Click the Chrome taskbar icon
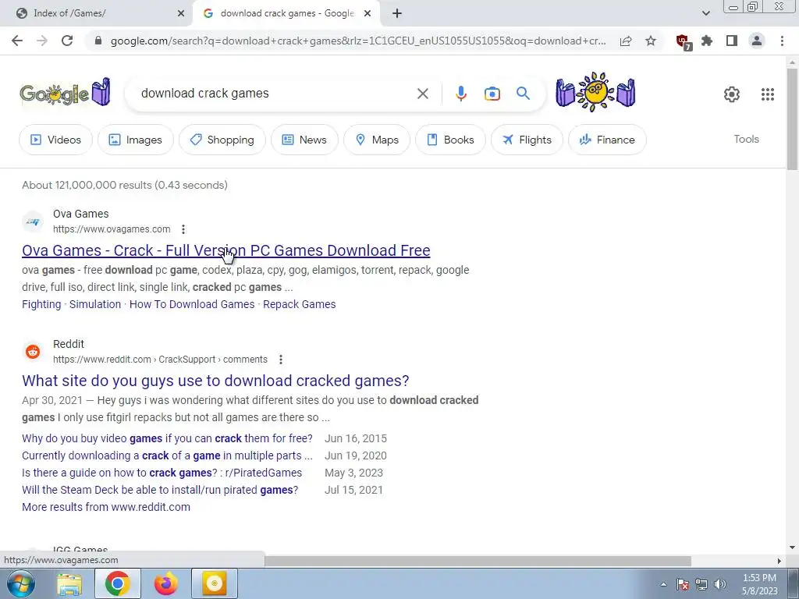 (x=117, y=583)
